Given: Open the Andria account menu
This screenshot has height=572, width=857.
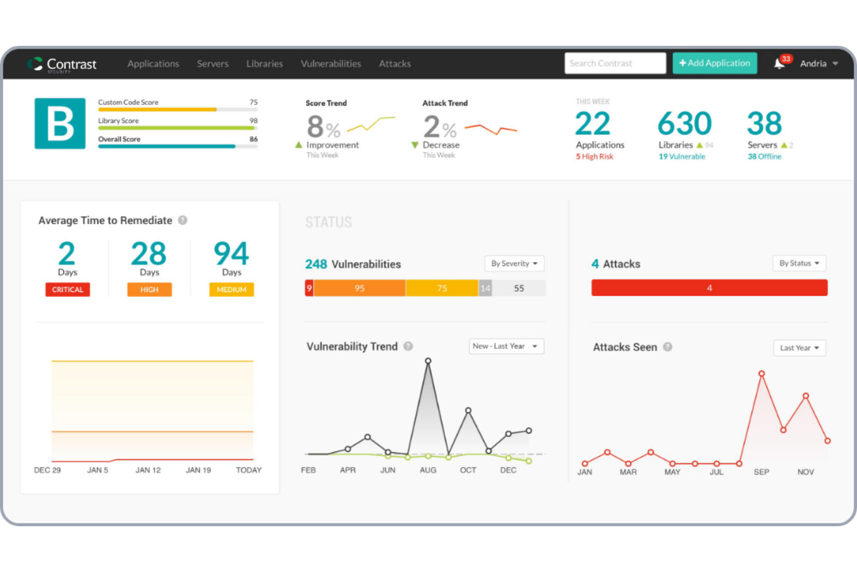Looking at the screenshot, I should [x=818, y=64].
